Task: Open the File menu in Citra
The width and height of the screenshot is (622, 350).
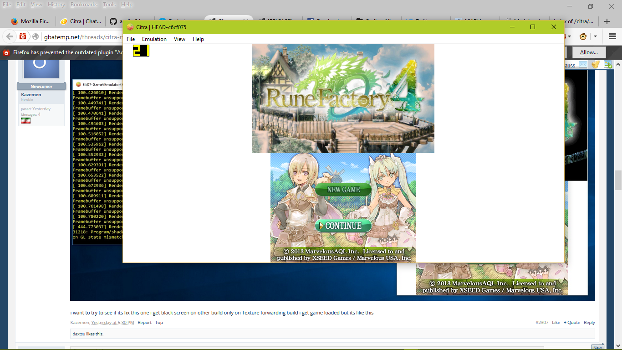Action: 131,39
